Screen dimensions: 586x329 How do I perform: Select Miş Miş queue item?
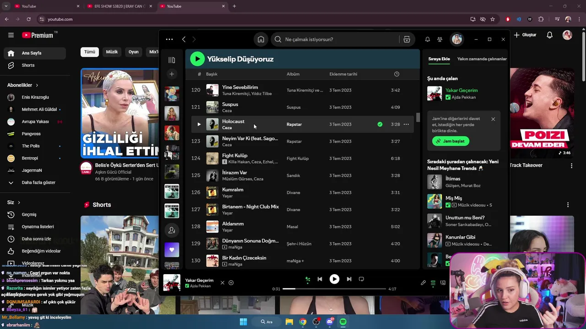[463, 202]
